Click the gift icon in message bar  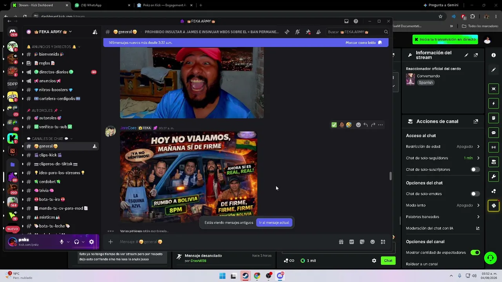(341, 242)
